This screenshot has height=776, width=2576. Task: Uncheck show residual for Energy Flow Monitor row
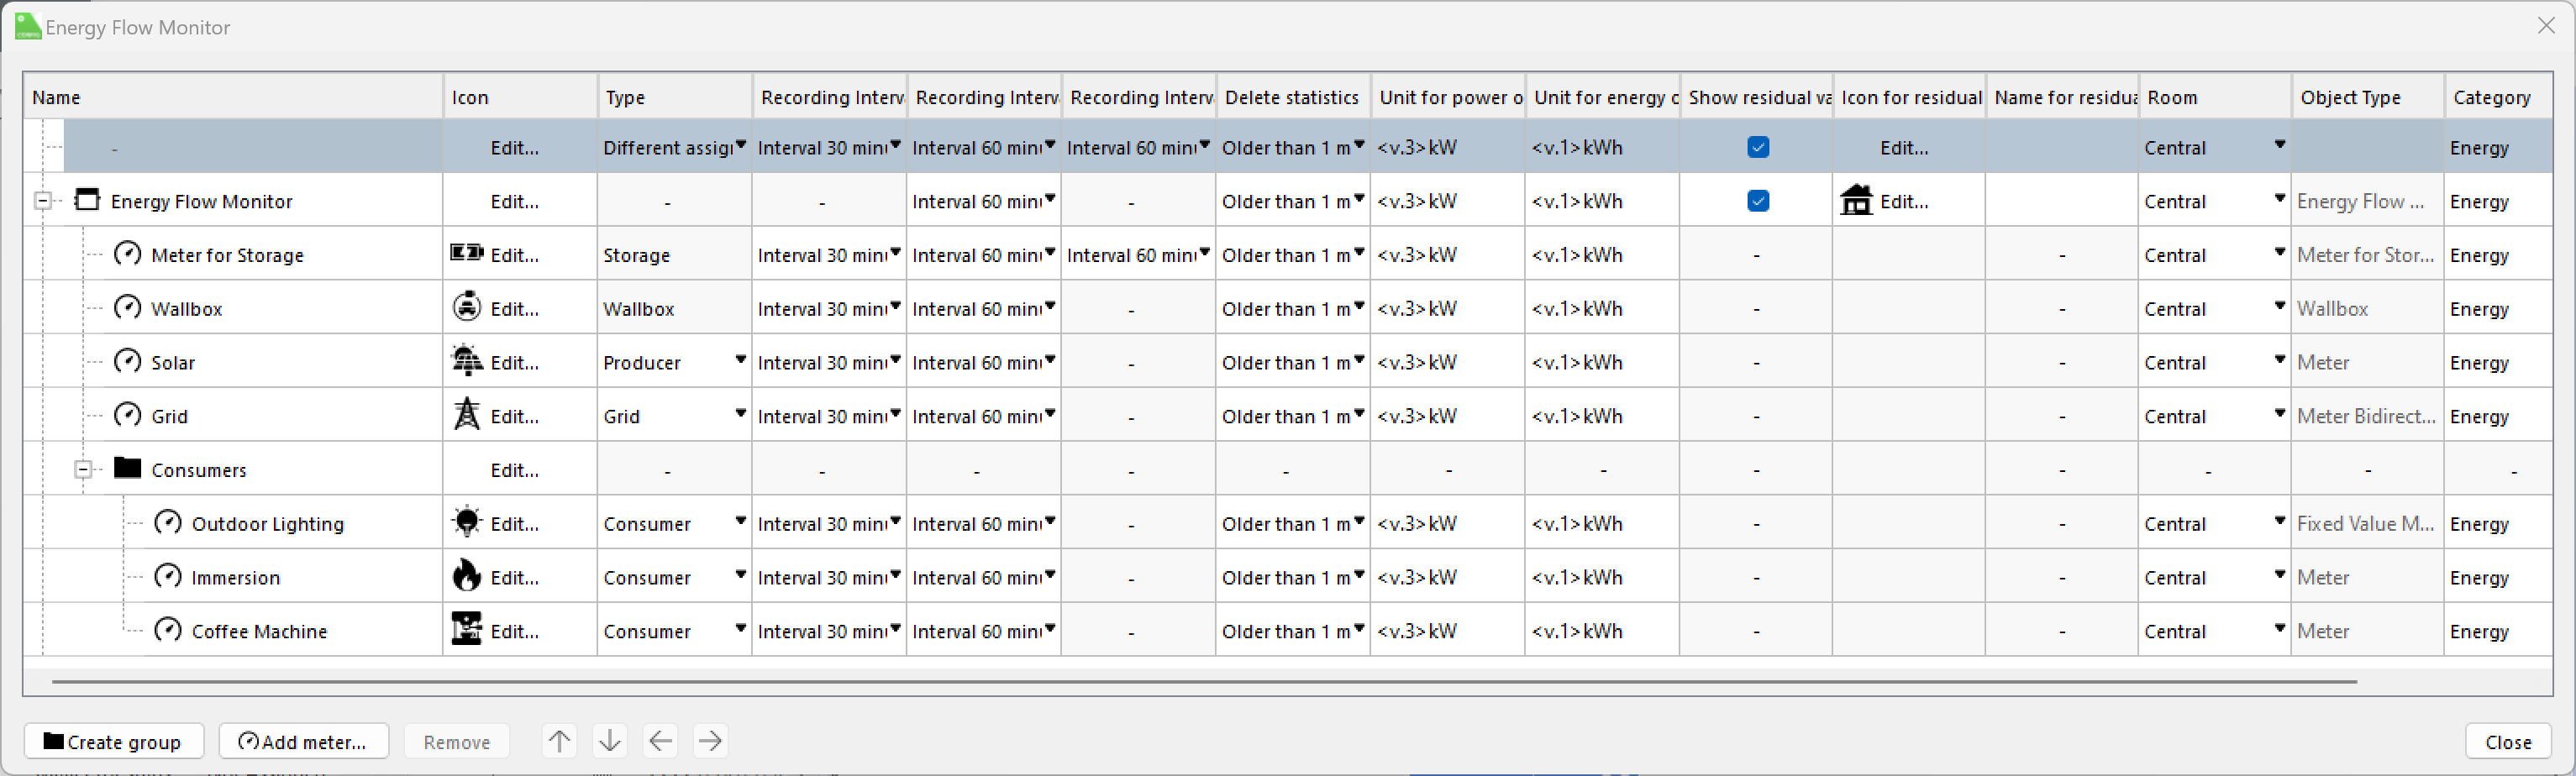click(1758, 201)
